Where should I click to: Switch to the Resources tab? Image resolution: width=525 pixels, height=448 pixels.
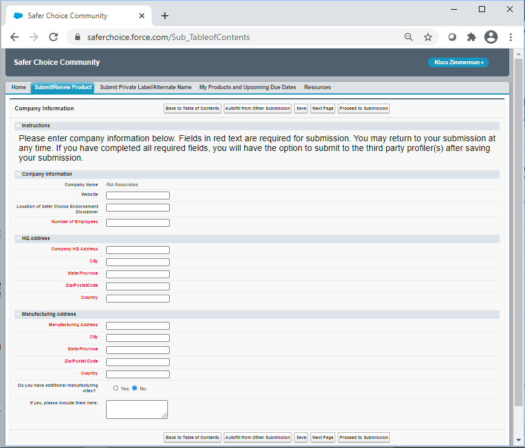pos(317,87)
